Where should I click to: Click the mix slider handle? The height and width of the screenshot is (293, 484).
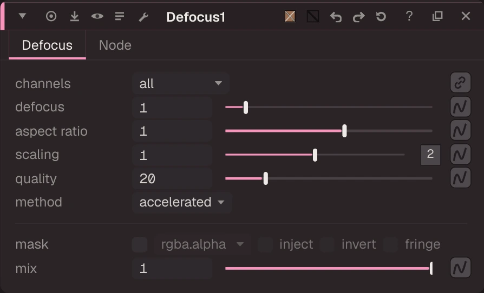coord(431,268)
